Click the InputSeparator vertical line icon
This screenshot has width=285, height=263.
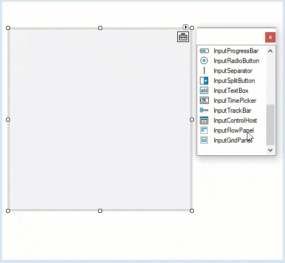[204, 71]
